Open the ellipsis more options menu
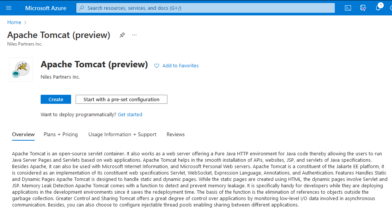 click(x=134, y=35)
